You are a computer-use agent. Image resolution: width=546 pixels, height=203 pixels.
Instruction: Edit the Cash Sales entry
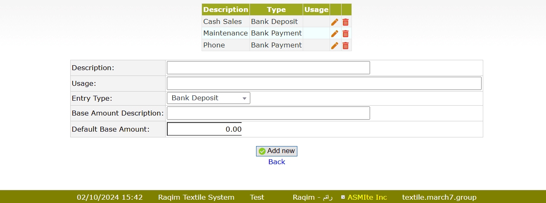coord(335,22)
